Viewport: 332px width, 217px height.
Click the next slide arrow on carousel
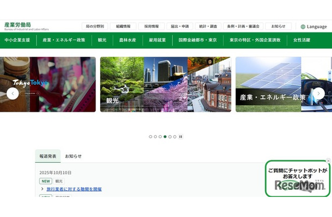click(x=319, y=93)
